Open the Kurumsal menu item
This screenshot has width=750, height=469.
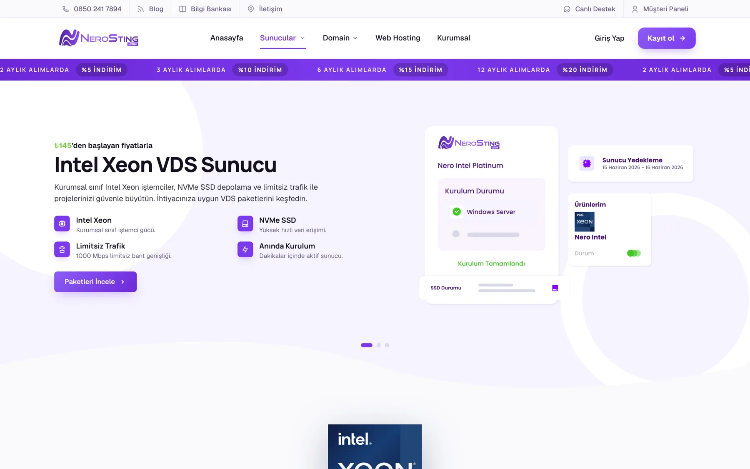(454, 38)
